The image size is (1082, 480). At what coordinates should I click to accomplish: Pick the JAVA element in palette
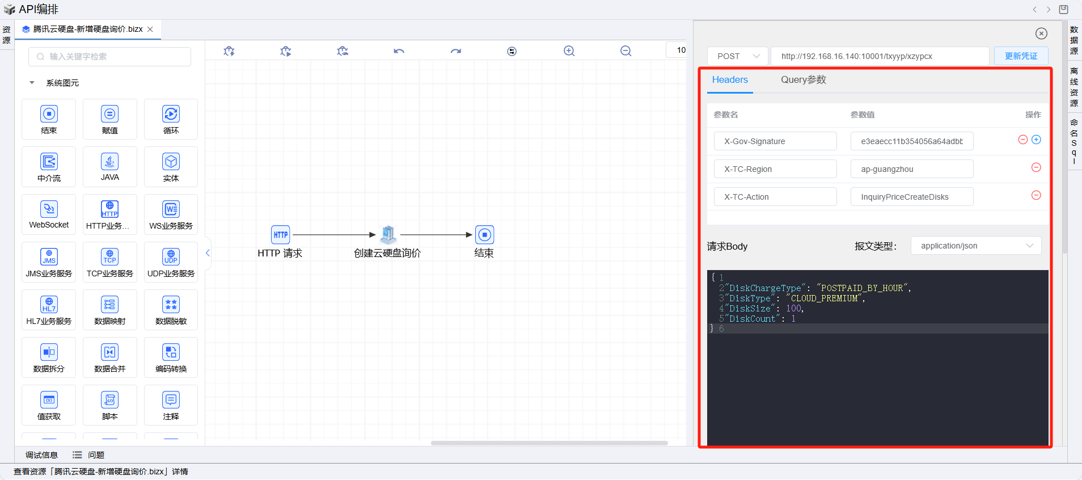[x=110, y=167]
